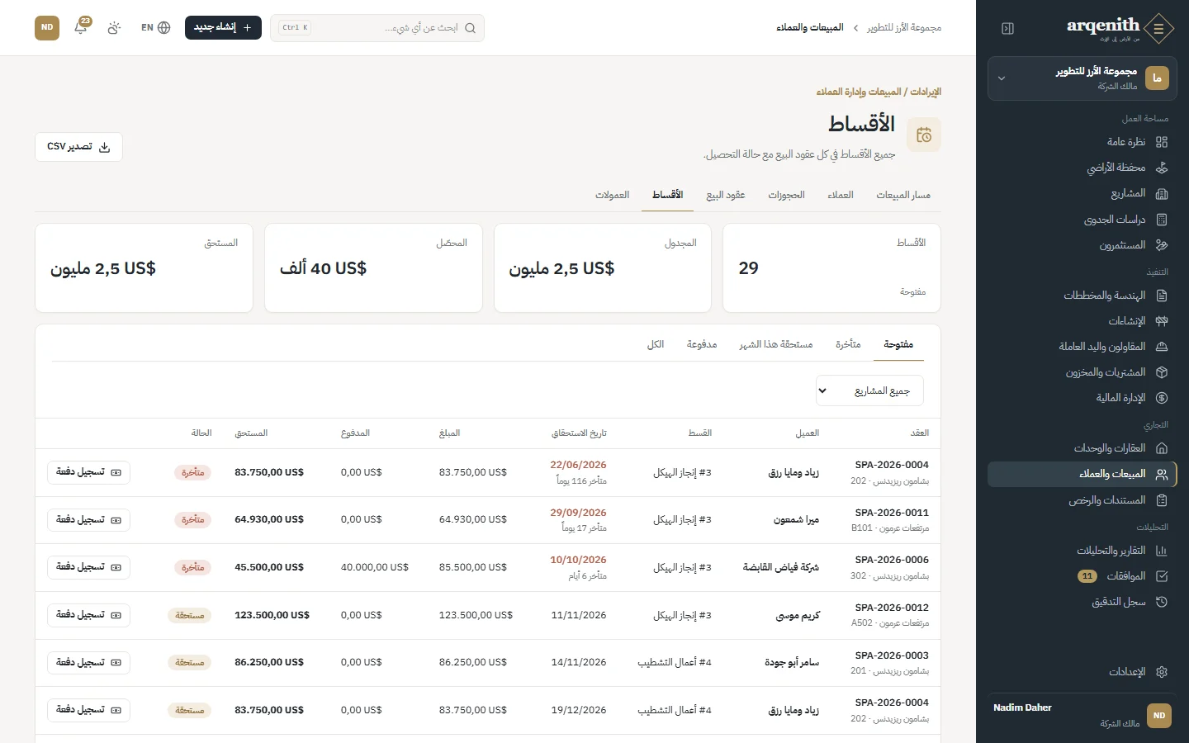Click the arqenith logo icon

tap(1159, 29)
